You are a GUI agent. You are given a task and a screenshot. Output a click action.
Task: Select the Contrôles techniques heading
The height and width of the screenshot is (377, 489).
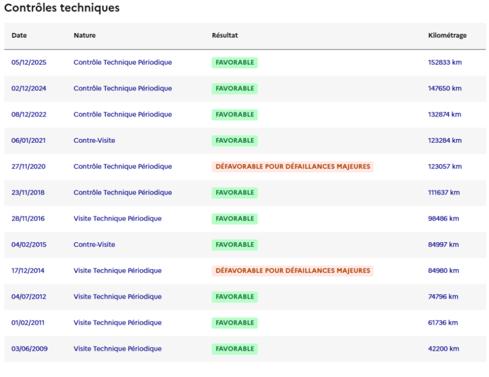click(62, 8)
